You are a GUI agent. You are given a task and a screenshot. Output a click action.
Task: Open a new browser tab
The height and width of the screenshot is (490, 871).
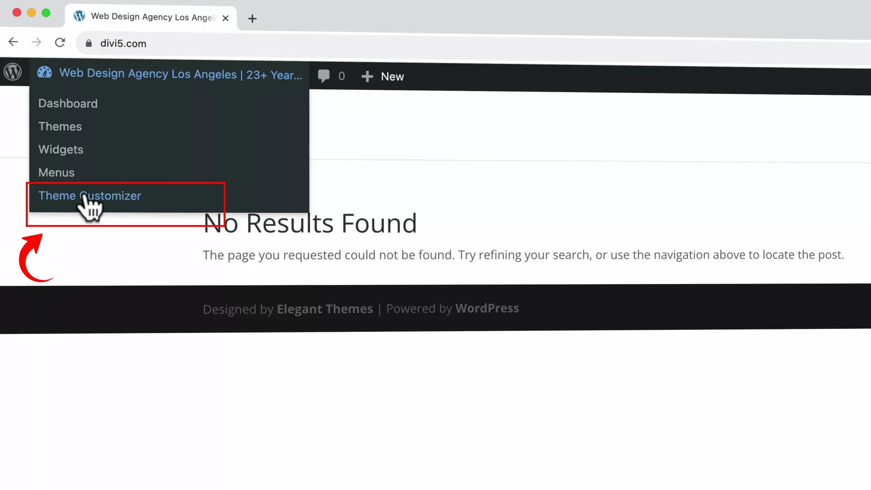click(252, 19)
